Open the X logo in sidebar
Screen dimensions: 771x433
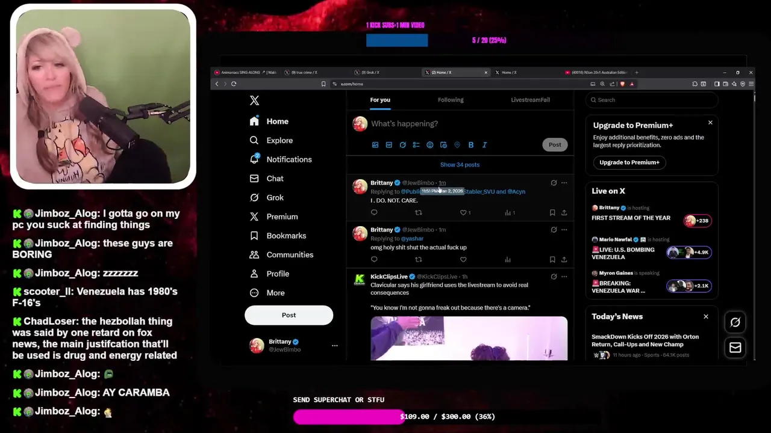(x=254, y=100)
